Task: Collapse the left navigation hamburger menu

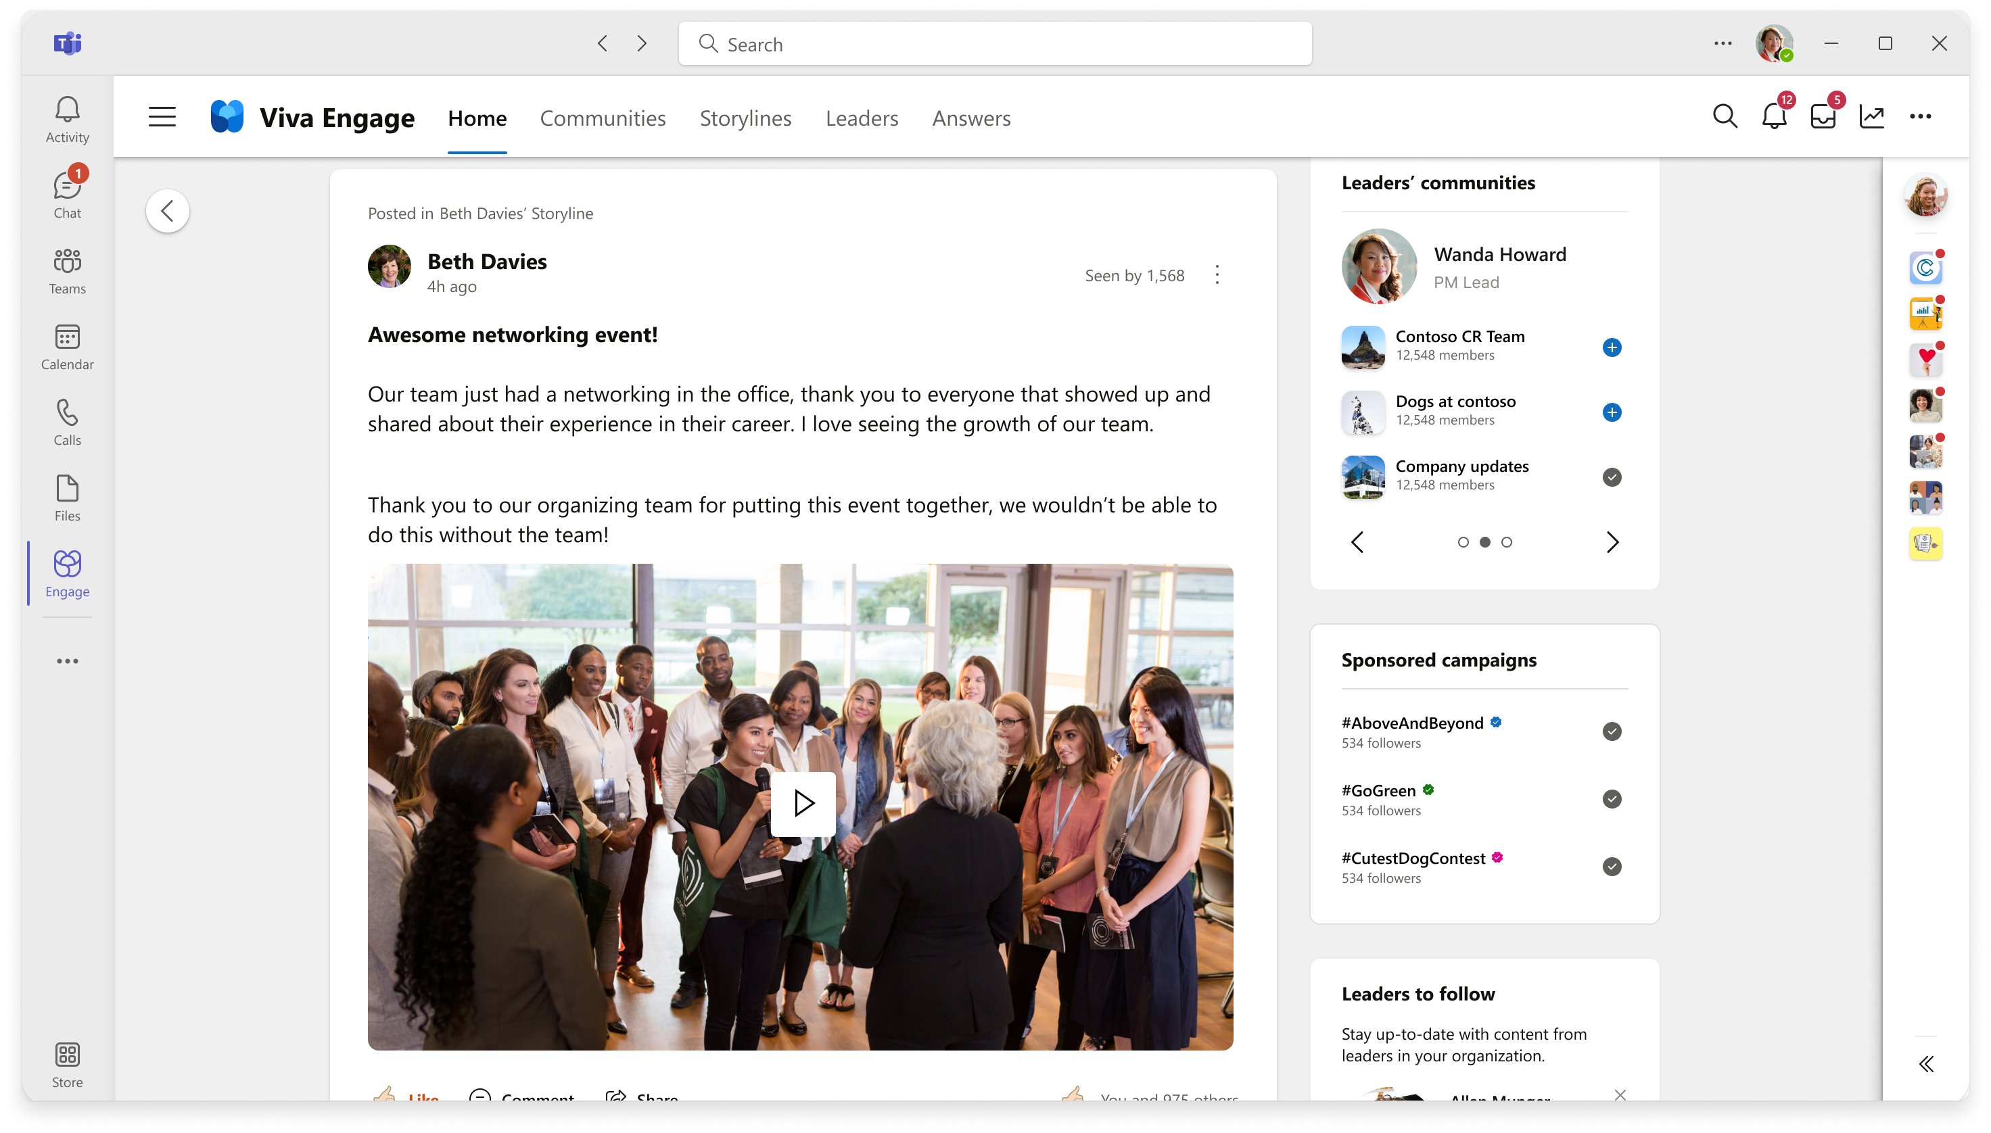Action: 162,118
